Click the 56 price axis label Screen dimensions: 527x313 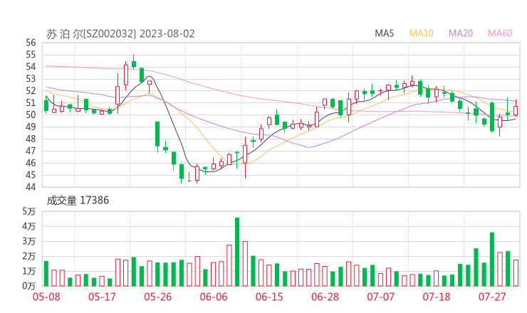click(31, 43)
